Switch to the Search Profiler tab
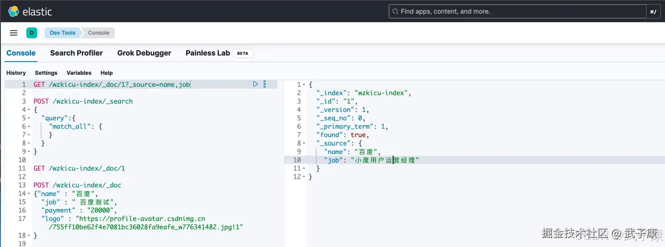This screenshot has height=247, width=665. tap(76, 53)
